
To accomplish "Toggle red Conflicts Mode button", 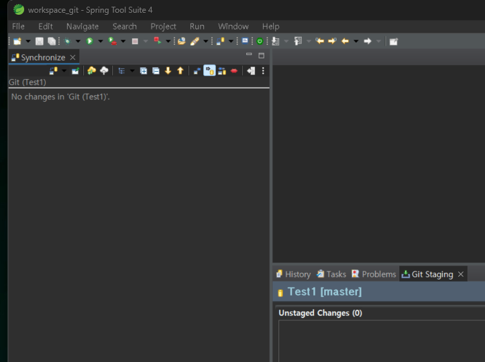I will (234, 71).
